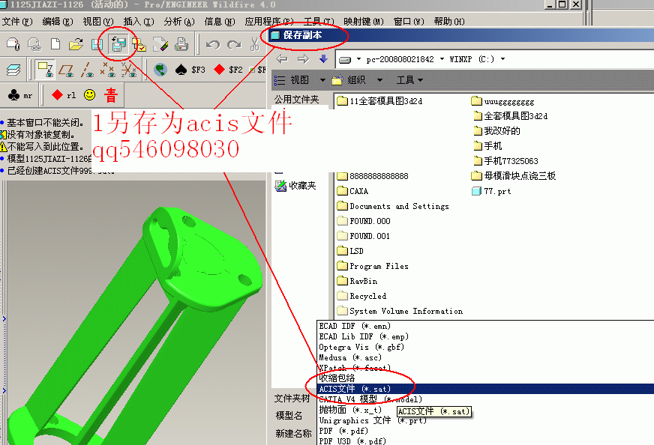Select the 手机77325063 folder
The width and height of the screenshot is (654, 445).
(x=506, y=161)
